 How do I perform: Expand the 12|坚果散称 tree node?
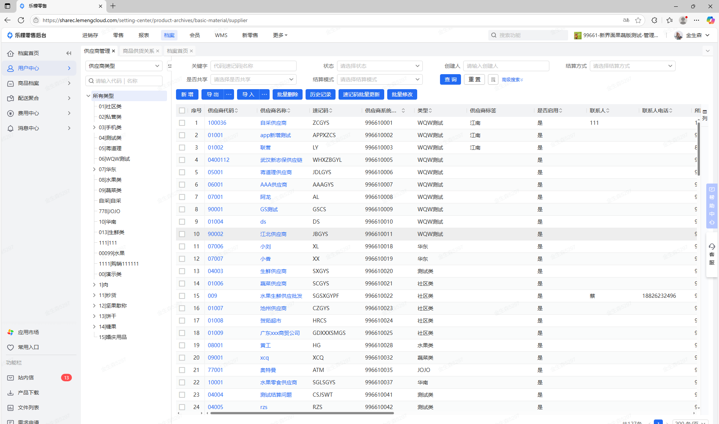click(x=94, y=306)
